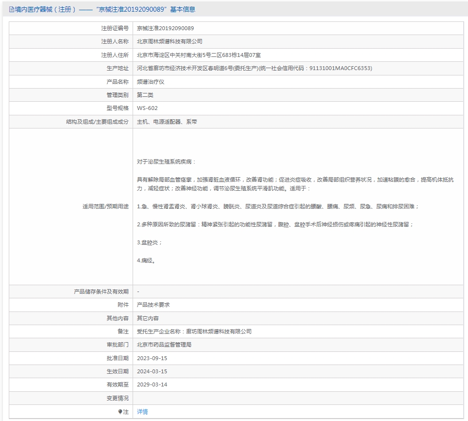Select the value 其它内容
The image size is (468, 421).
pos(148,318)
